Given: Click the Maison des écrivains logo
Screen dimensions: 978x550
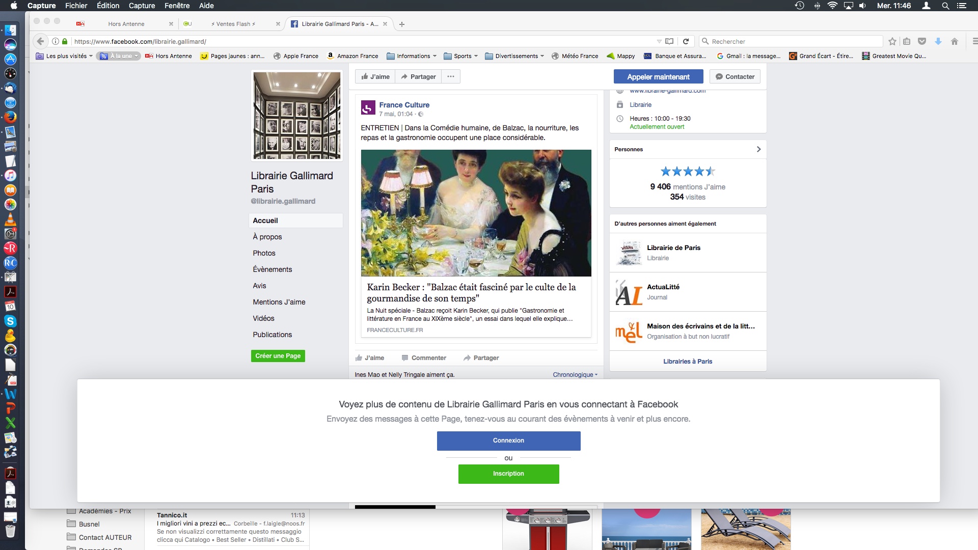Looking at the screenshot, I should pos(629,331).
